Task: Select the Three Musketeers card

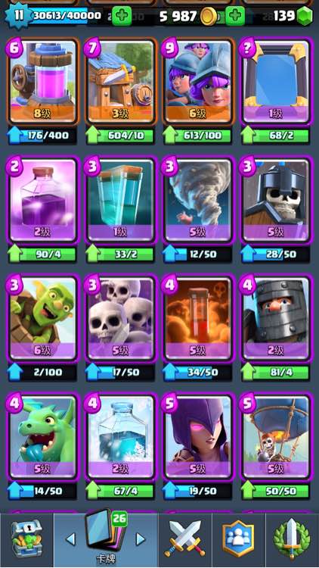Action: point(198,81)
